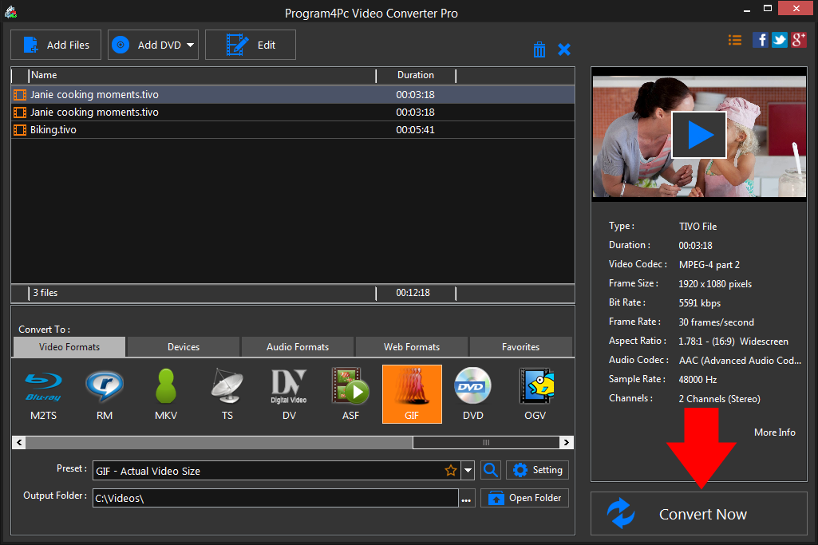Screen dimensions: 818x545
Task: Minimize the Video Converter Pro window
Action: [x=747, y=9]
